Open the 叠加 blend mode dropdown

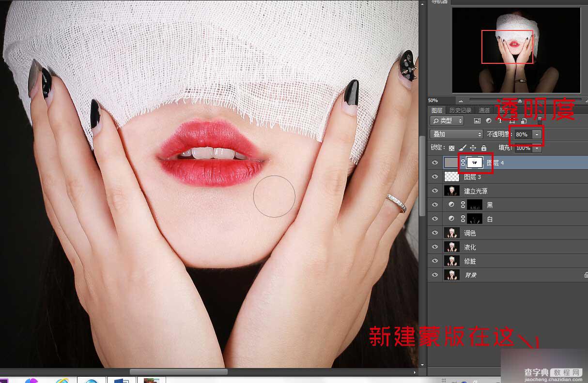pos(456,134)
